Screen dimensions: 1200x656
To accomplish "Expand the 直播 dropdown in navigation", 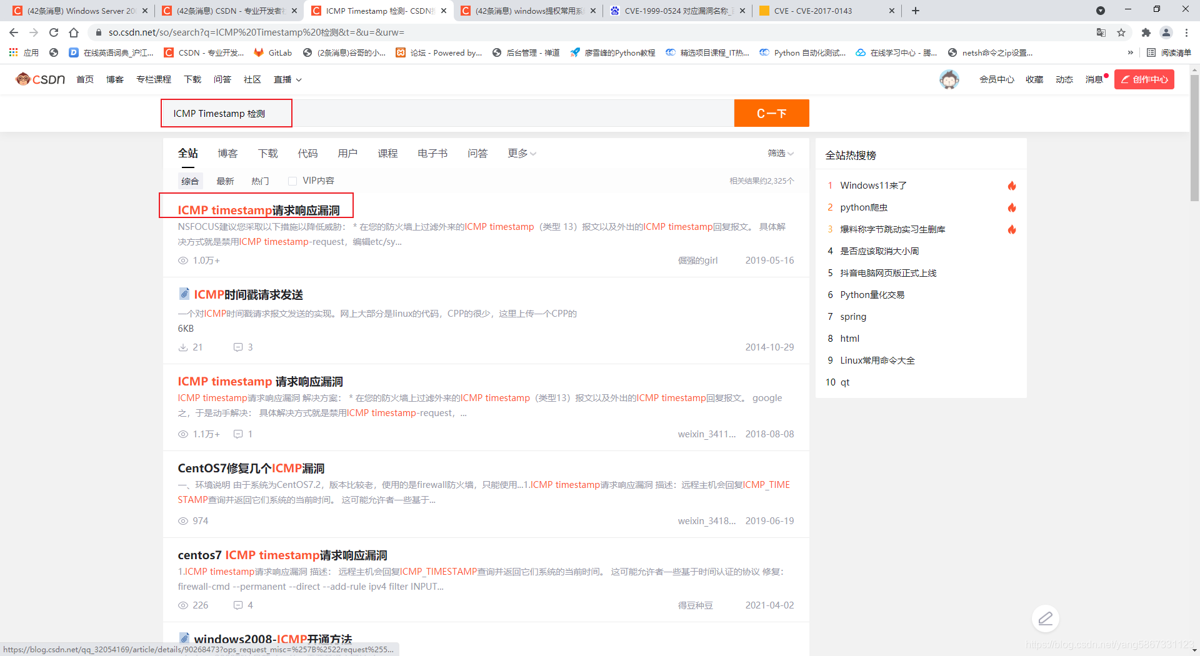I will (x=288, y=79).
